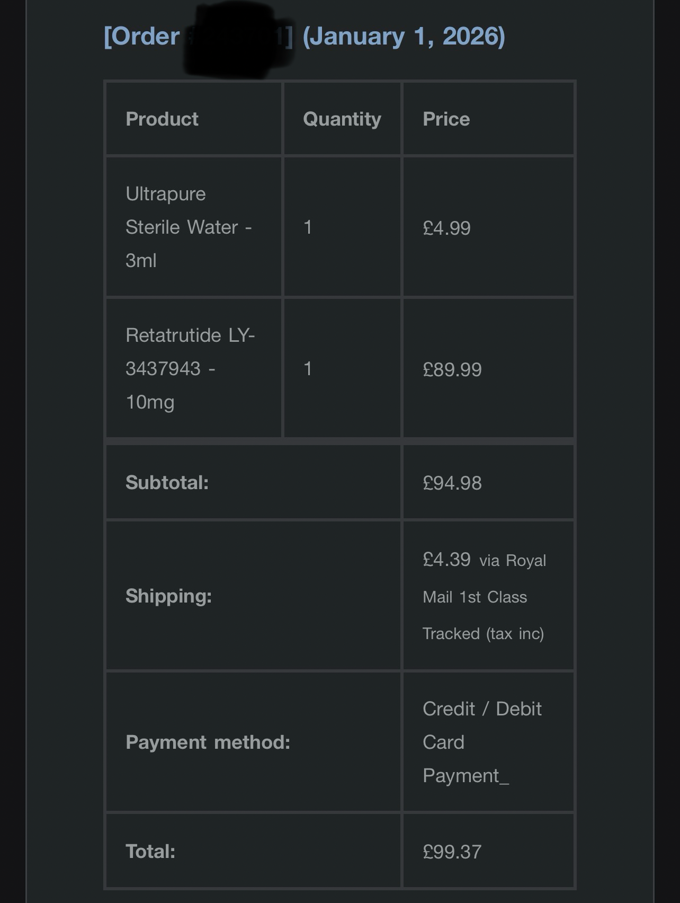This screenshot has width=680, height=903.
Task: Open the Order link heading
Action: pos(304,37)
